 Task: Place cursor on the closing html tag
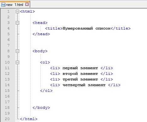point(29,119)
